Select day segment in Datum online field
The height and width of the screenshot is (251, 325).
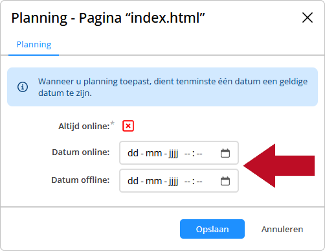[133, 153]
